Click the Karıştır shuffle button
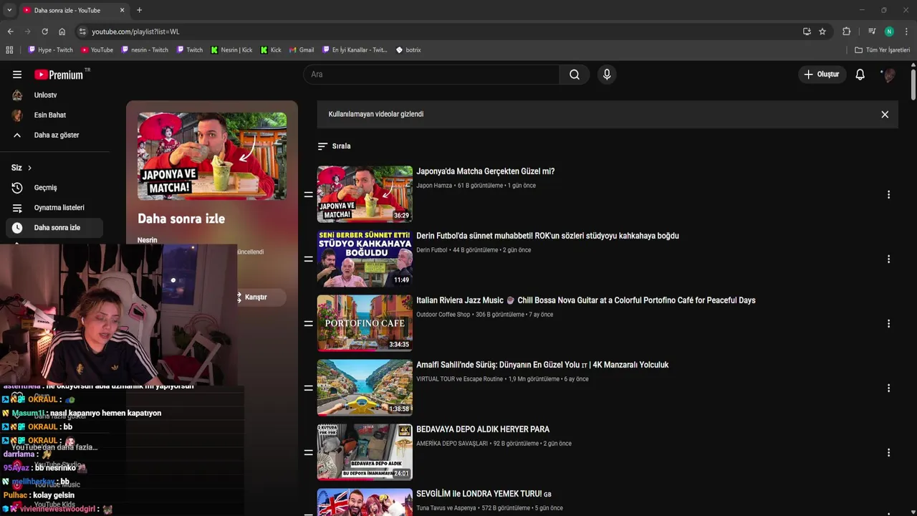The width and height of the screenshot is (917, 516). point(256,297)
